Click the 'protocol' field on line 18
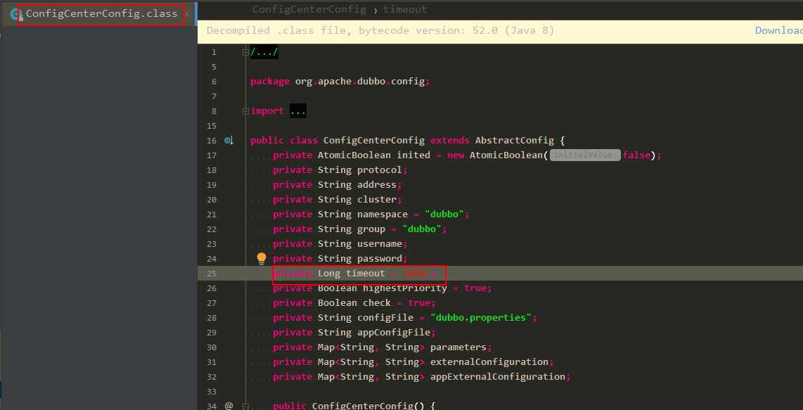The height and width of the screenshot is (410, 803). pos(380,170)
